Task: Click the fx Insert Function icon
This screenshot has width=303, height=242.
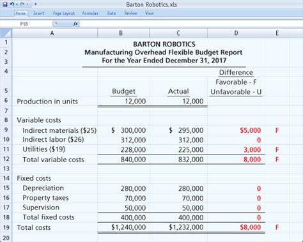Action: [75, 24]
